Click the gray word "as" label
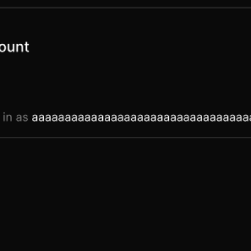251x251 pixels. point(22,117)
